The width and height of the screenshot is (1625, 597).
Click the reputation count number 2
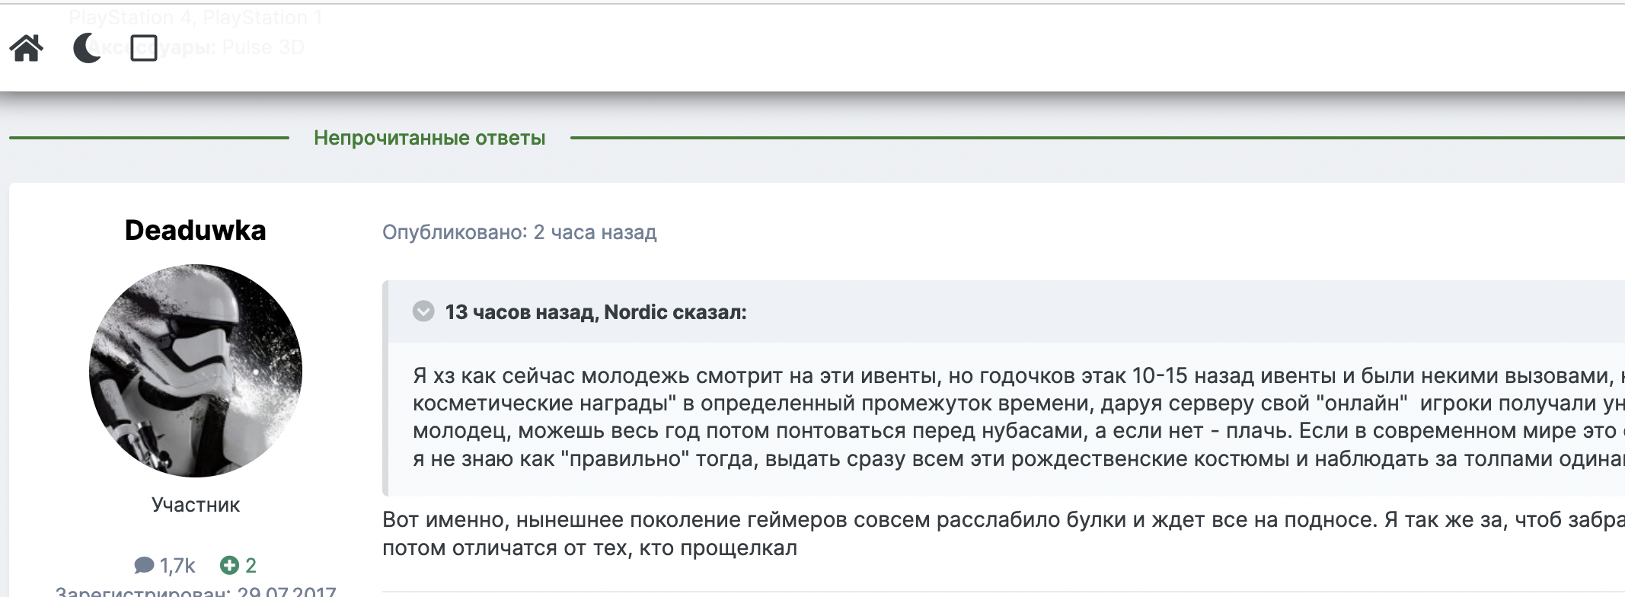(251, 566)
